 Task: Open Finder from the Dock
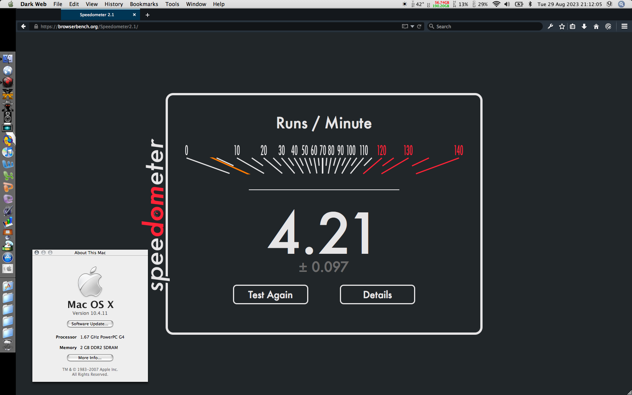[x=8, y=59]
